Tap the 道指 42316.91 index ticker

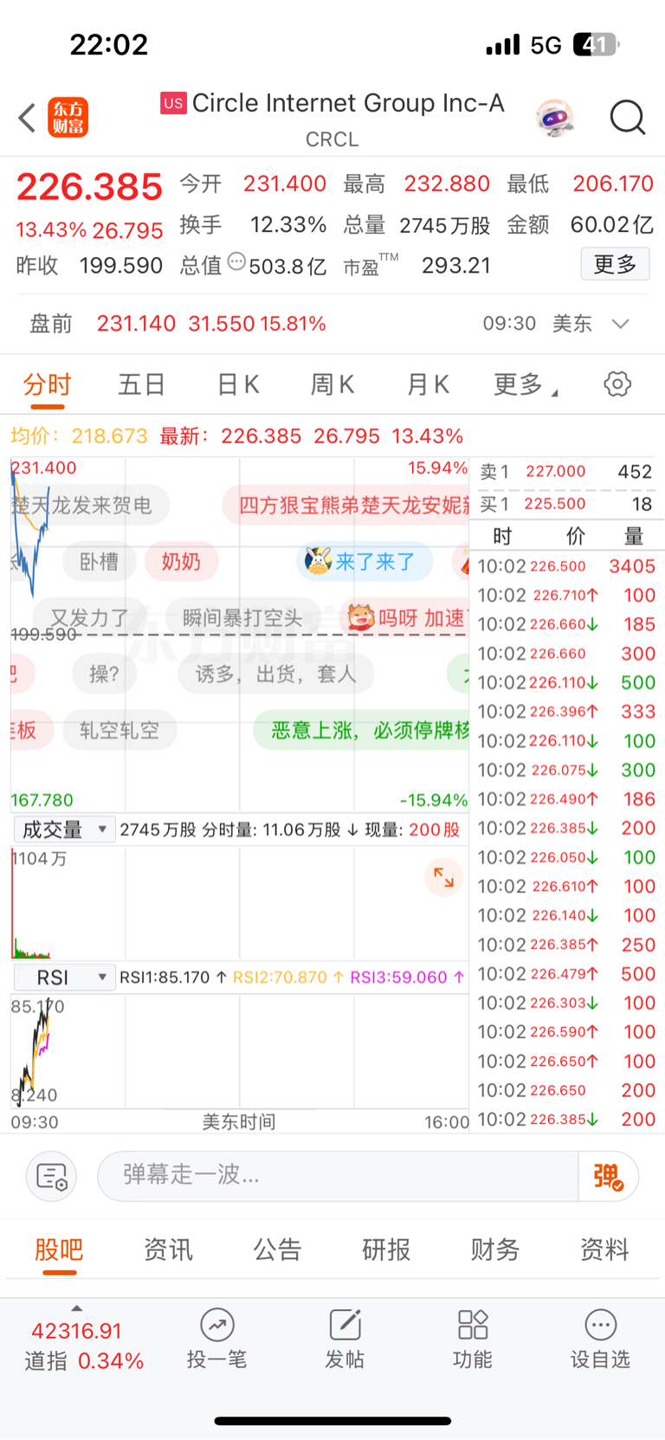pos(84,1346)
